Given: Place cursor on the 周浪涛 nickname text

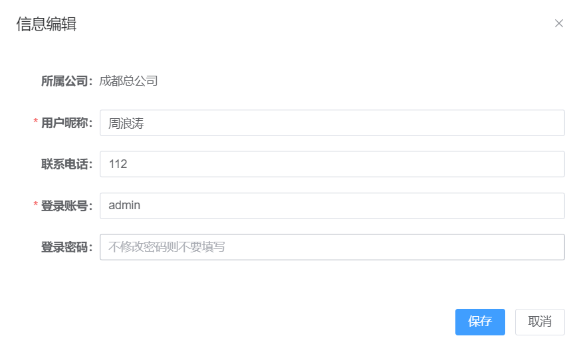Looking at the screenshot, I should [126, 123].
